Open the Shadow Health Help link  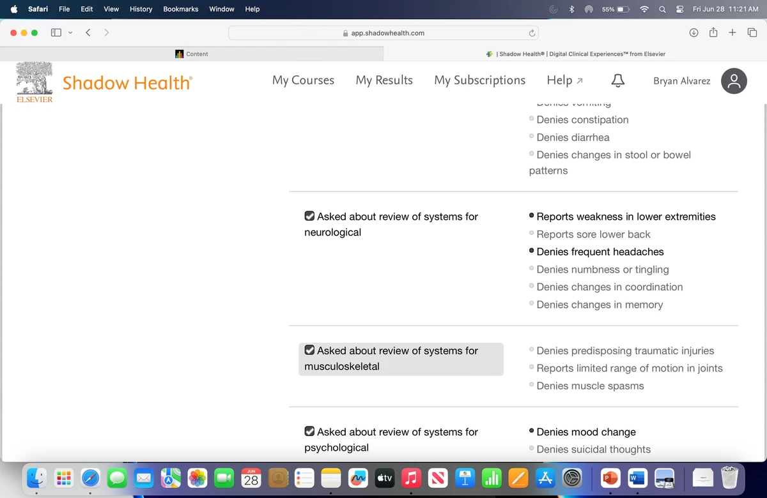[565, 80]
